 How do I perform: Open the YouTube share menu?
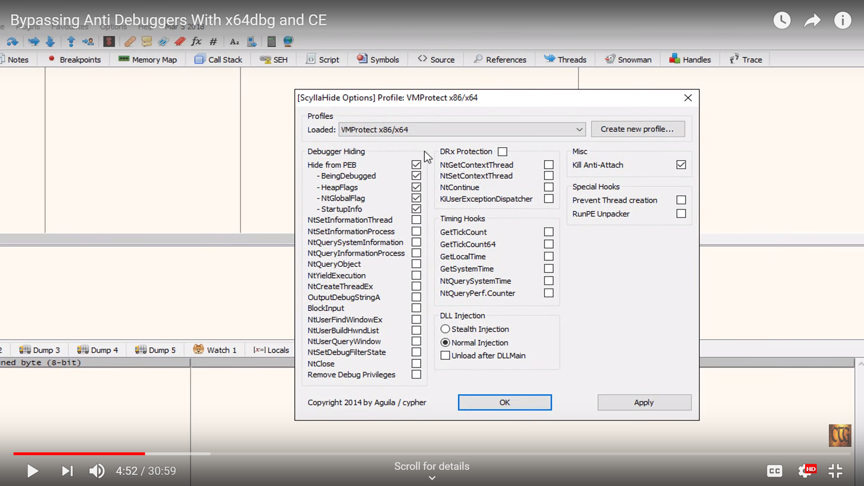812,20
